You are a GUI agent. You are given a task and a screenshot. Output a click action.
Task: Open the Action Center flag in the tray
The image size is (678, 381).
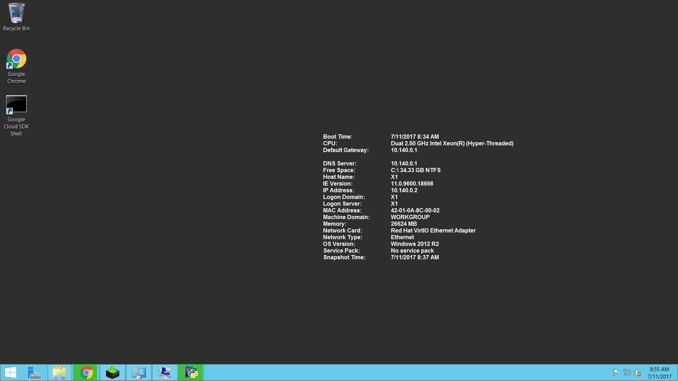617,373
